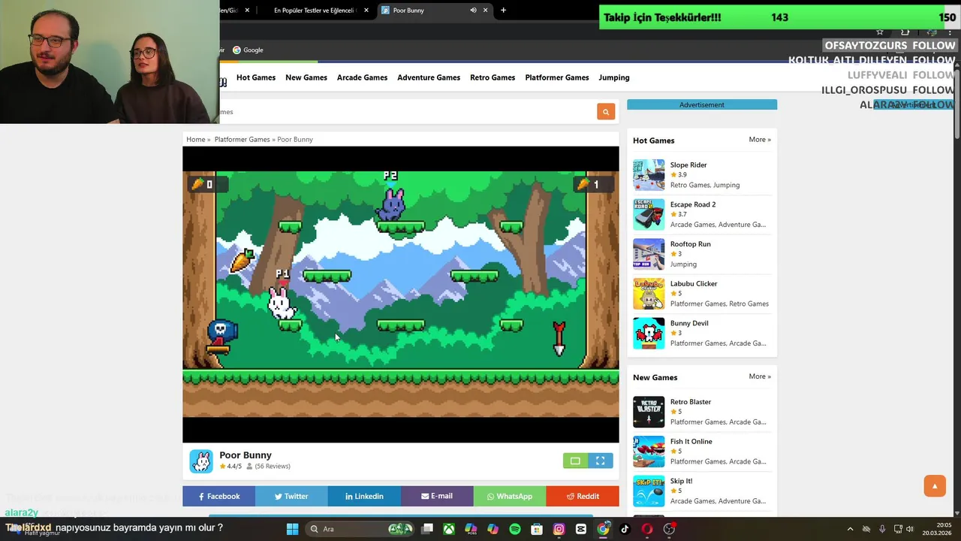Open clock and date in taskbar

point(936,529)
